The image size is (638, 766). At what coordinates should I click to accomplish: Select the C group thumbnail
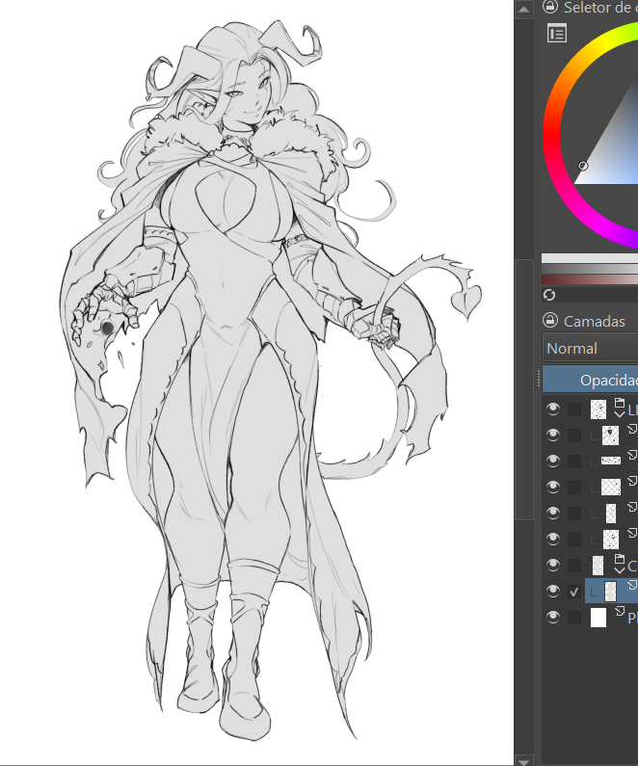[x=598, y=566]
